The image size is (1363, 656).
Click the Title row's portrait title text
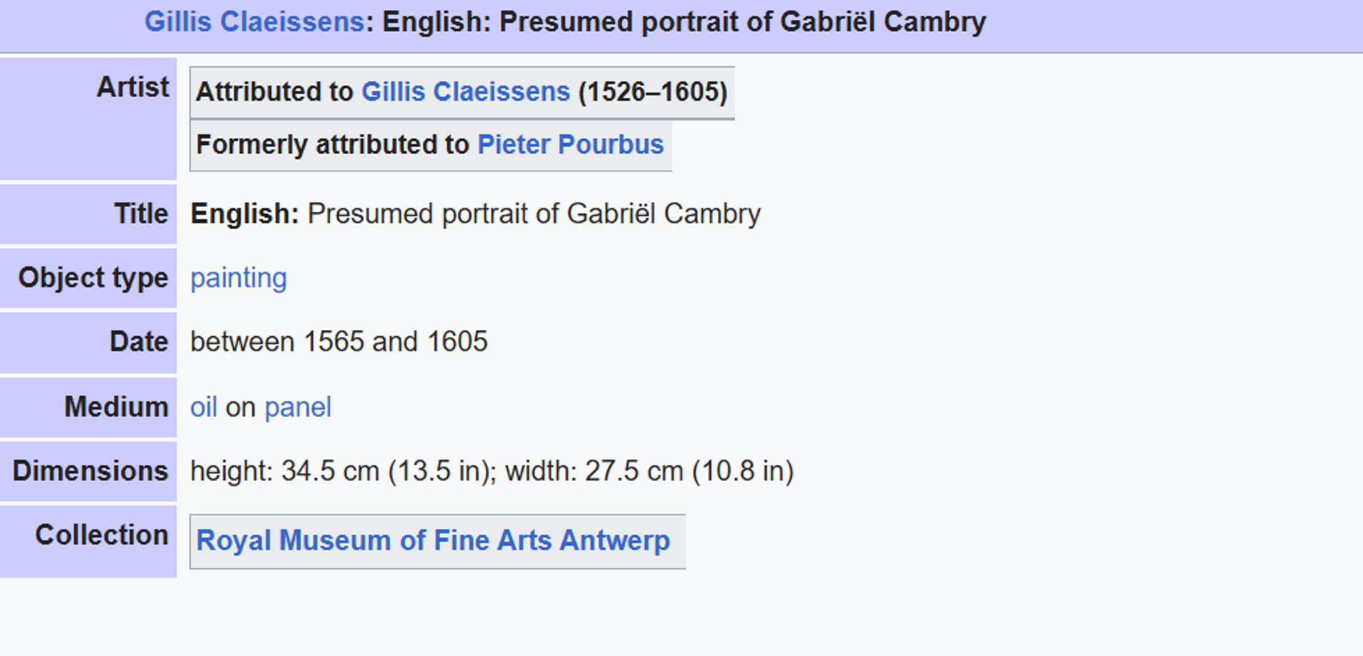[534, 214]
